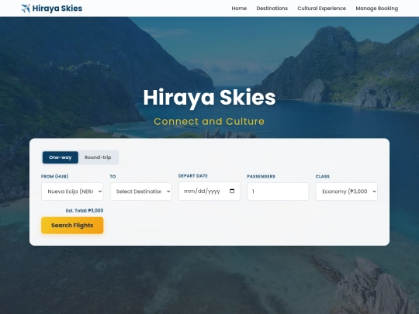Open Manage Booking page

[377, 9]
